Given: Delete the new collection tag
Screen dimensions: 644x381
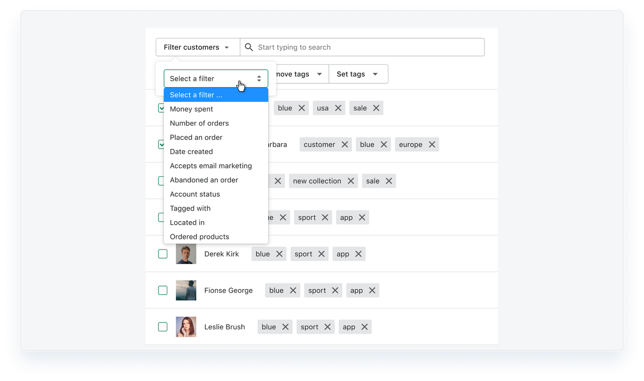Looking at the screenshot, I should (351, 181).
